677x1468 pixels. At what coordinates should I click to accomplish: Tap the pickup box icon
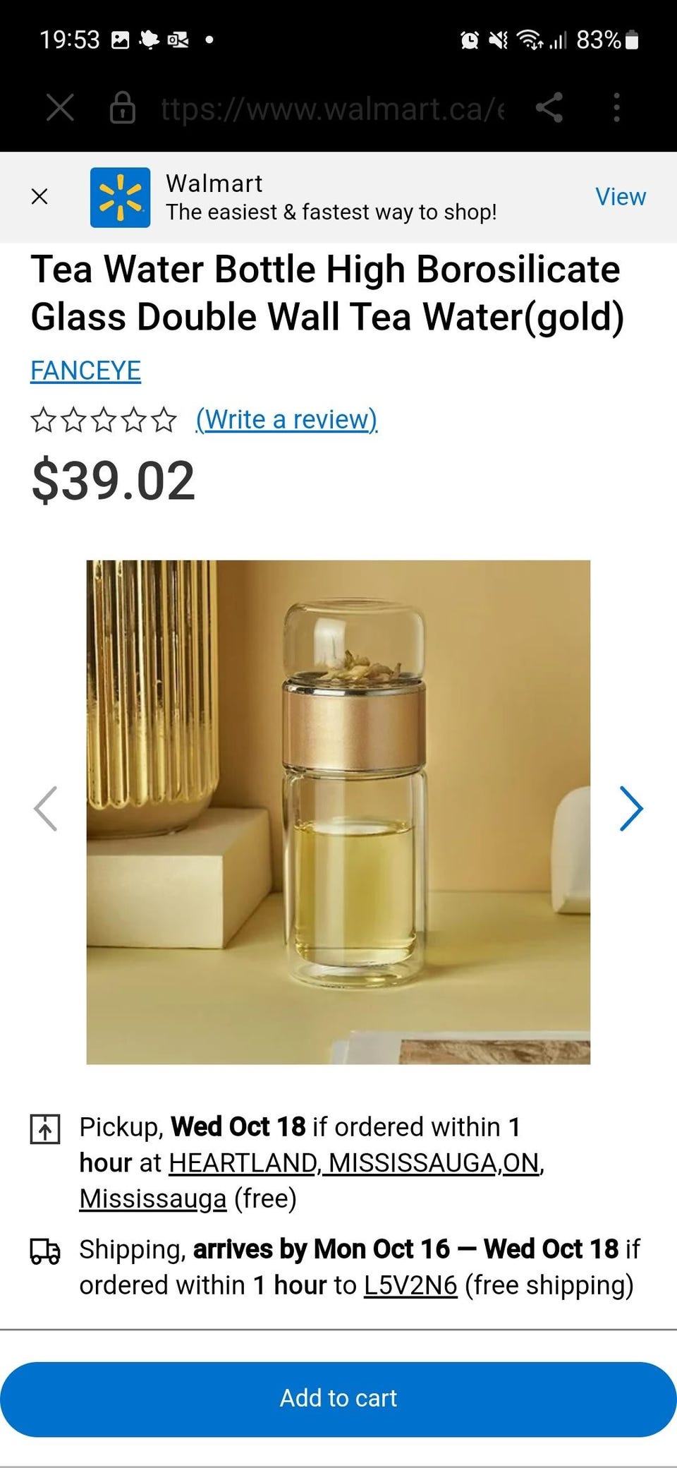point(45,1129)
